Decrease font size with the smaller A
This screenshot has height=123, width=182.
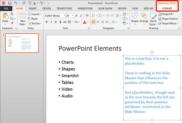81,16
